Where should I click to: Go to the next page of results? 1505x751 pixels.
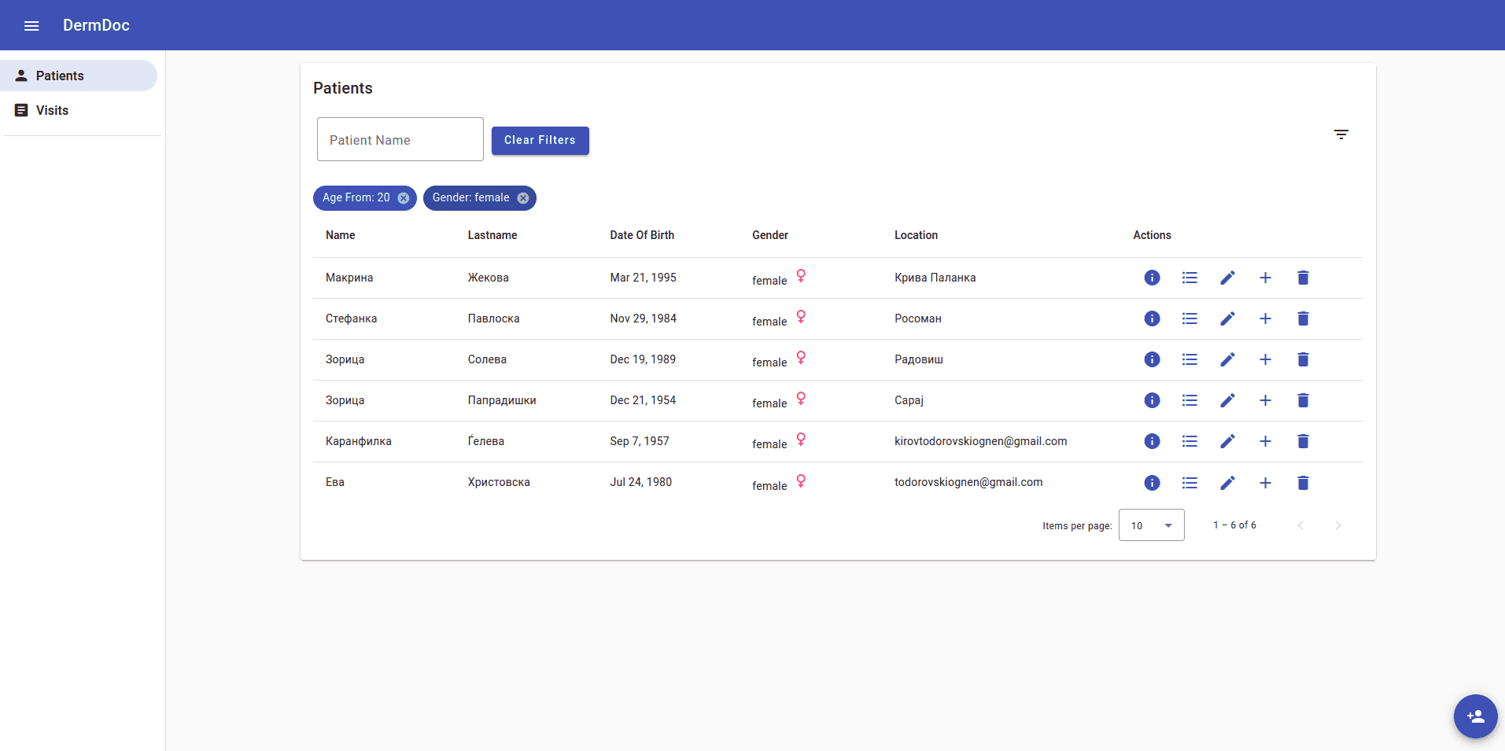(1337, 525)
